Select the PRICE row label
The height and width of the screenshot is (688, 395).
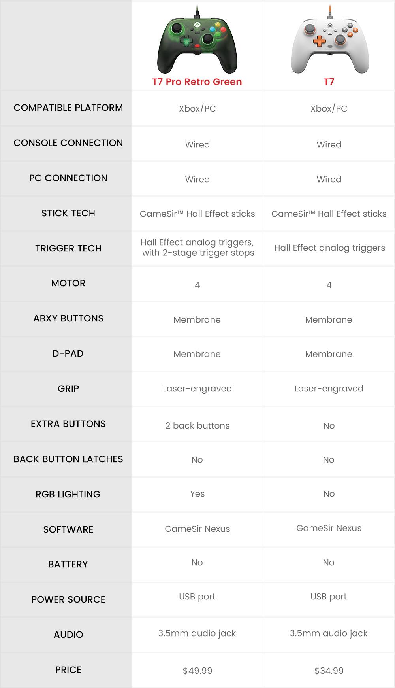pyautogui.click(x=68, y=670)
